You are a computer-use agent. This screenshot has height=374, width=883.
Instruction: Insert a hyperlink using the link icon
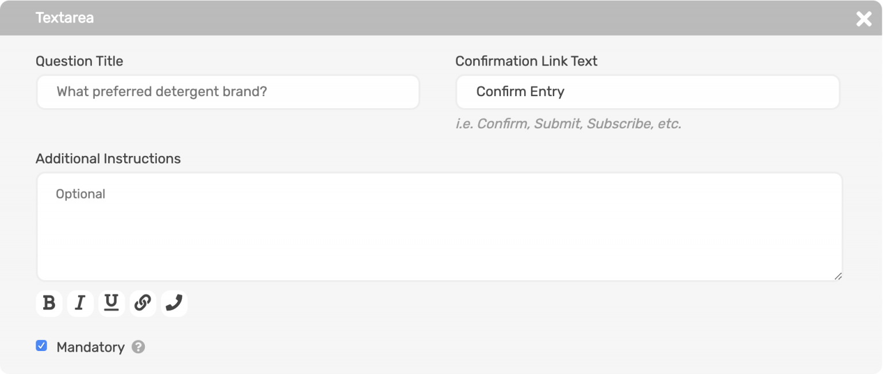point(143,303)
